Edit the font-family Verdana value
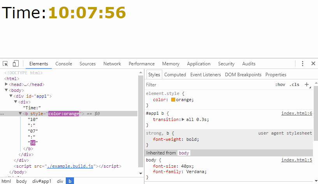Image resolution: width=318 pixels, height=184 pixels. pos(195,172)
